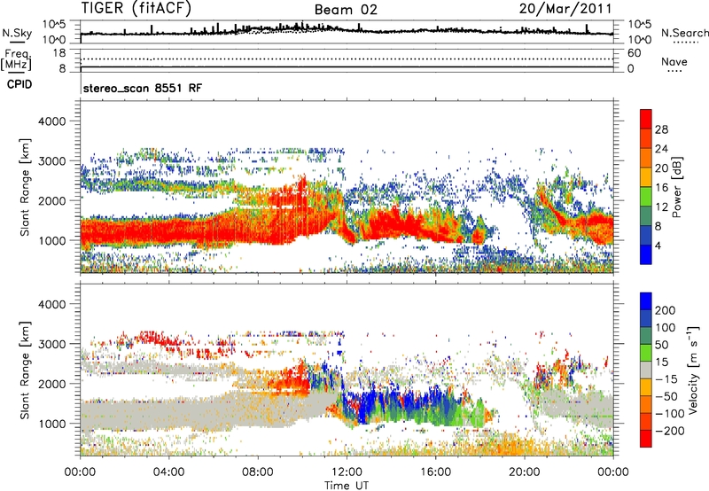Click the '08:00' time axis label
The width and height of the screenshot is (709, 491).
[257, 472]
